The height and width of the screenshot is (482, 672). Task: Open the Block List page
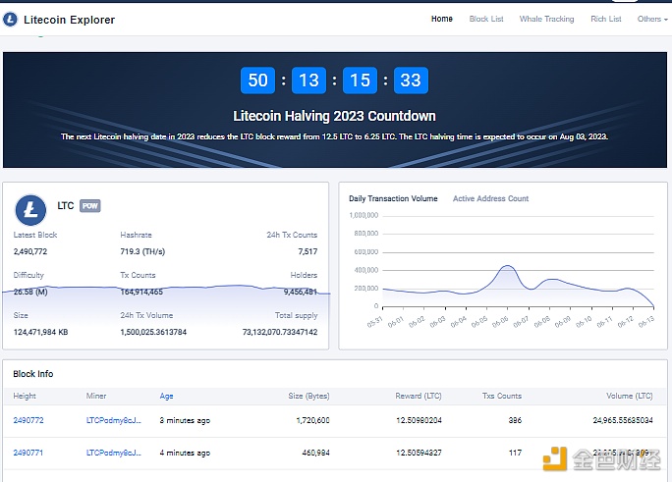tap(486, 19)
